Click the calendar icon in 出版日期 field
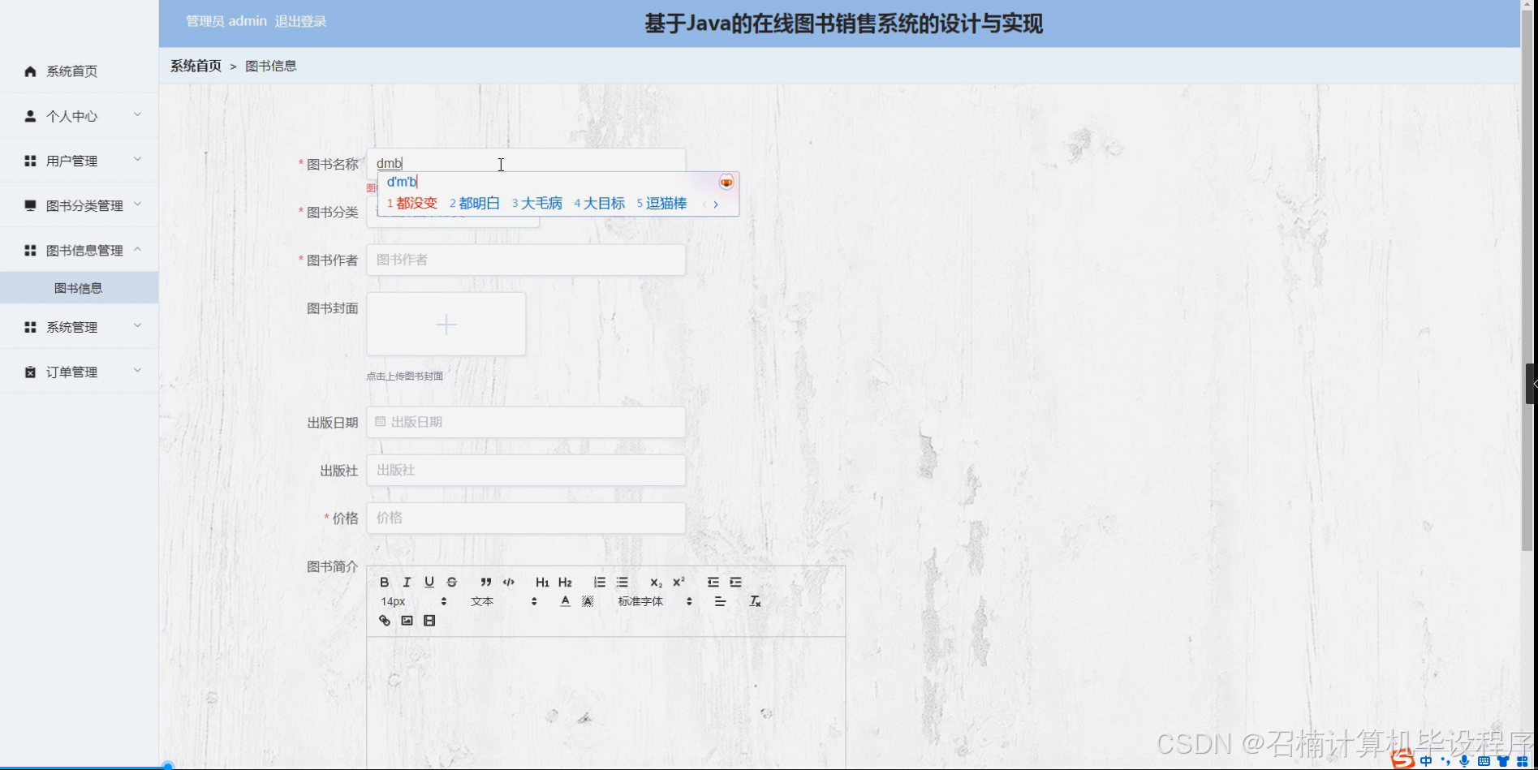This screenshot has width=1538, height=770. [380, 421]
